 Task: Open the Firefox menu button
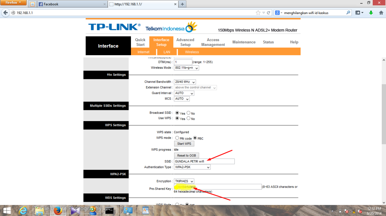tap(14, 3)
